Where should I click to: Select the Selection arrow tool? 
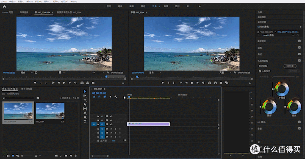(85, 92)
